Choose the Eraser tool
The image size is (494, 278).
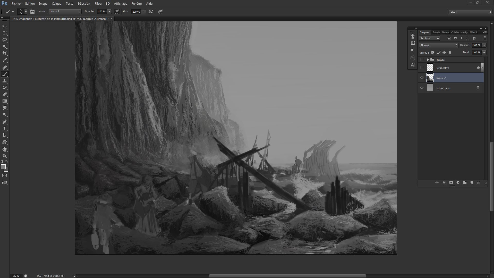click(x=5, y=94)
